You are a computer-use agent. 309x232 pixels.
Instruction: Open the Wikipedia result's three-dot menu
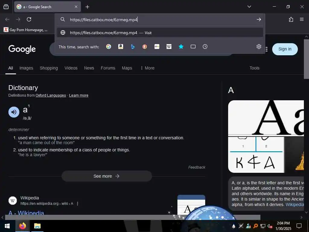point(78,204)
